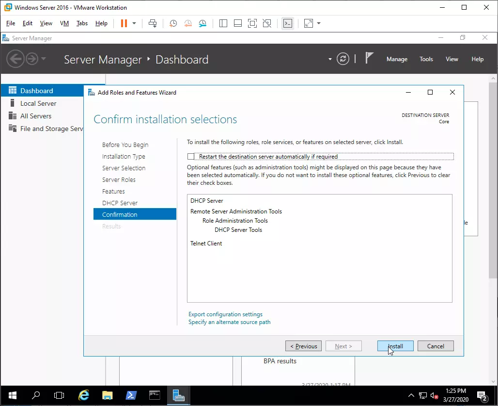
Task: Select the Confirmation wizard step
Action: pyautogui.click(x=135, y=214)
